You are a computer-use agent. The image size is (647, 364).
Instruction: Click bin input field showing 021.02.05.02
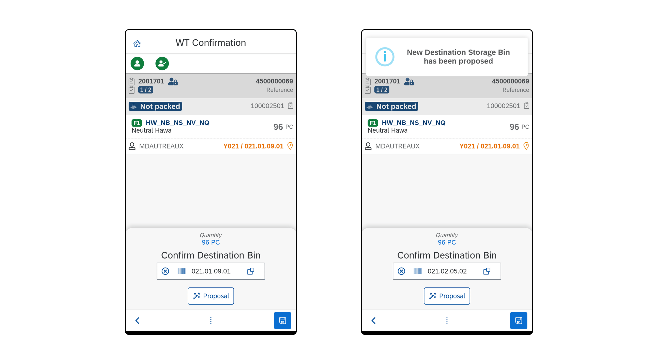tap(447, 271)
